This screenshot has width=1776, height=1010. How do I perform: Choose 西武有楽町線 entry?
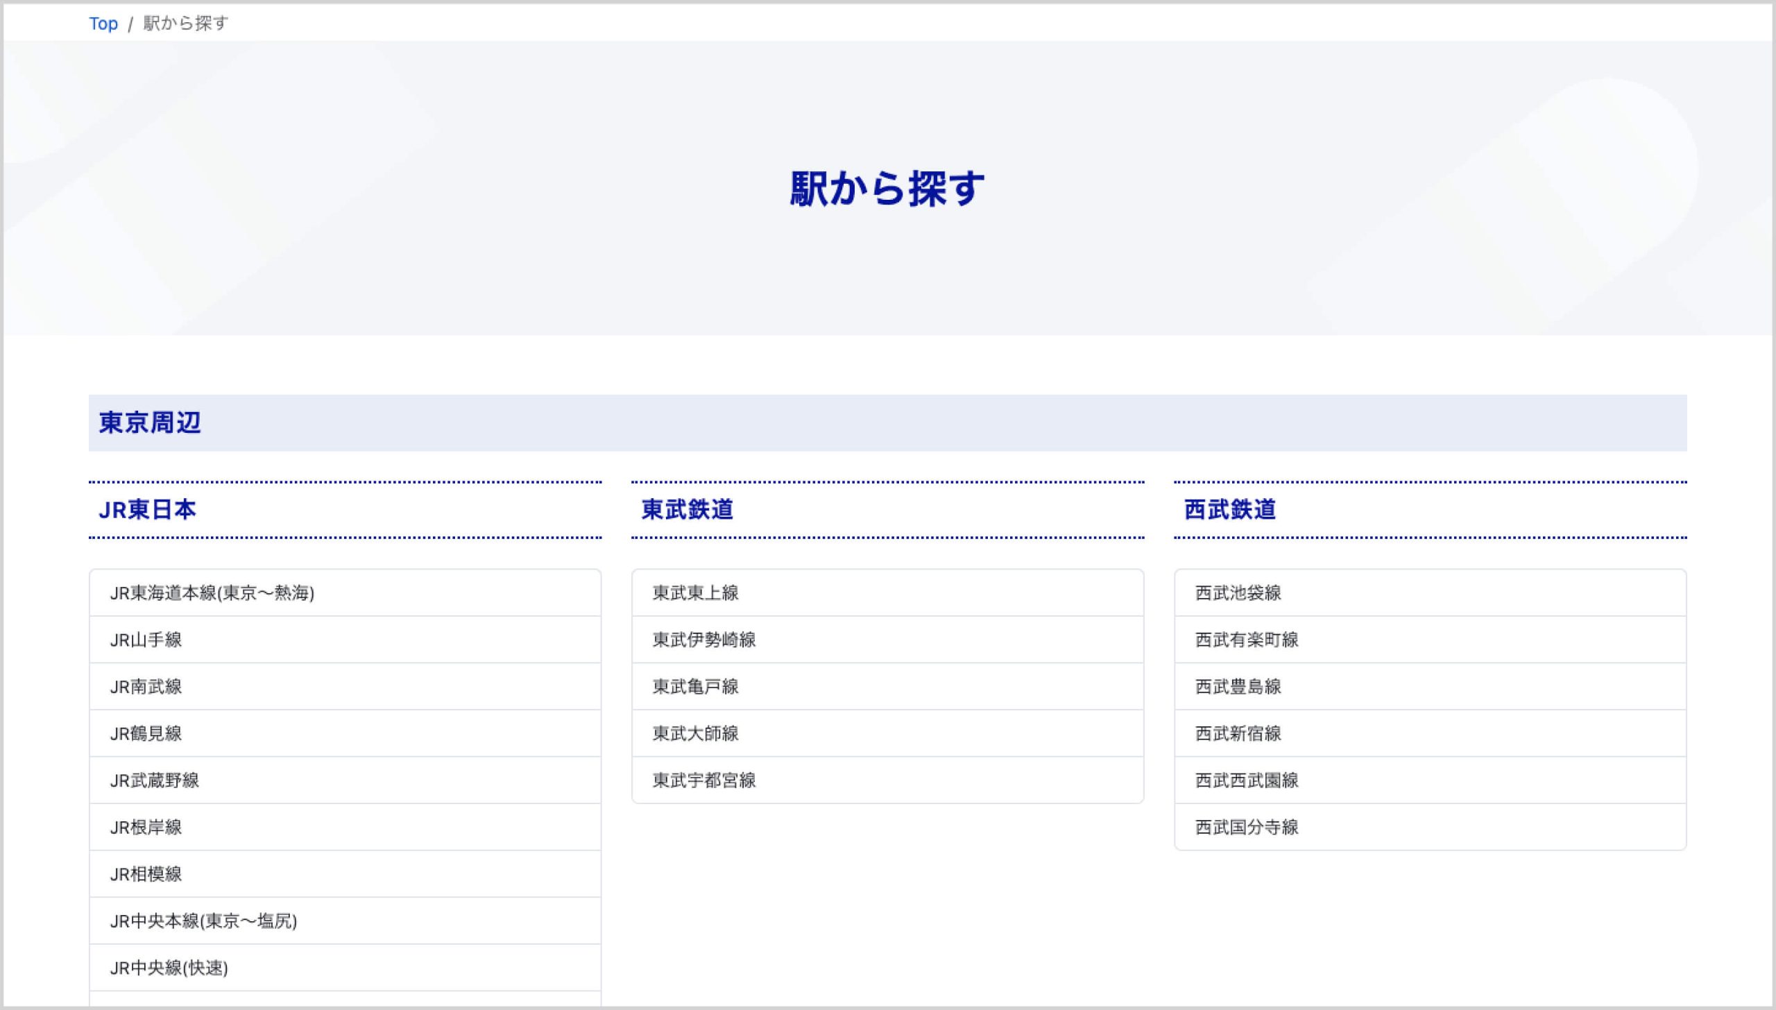pos(1430,640)
